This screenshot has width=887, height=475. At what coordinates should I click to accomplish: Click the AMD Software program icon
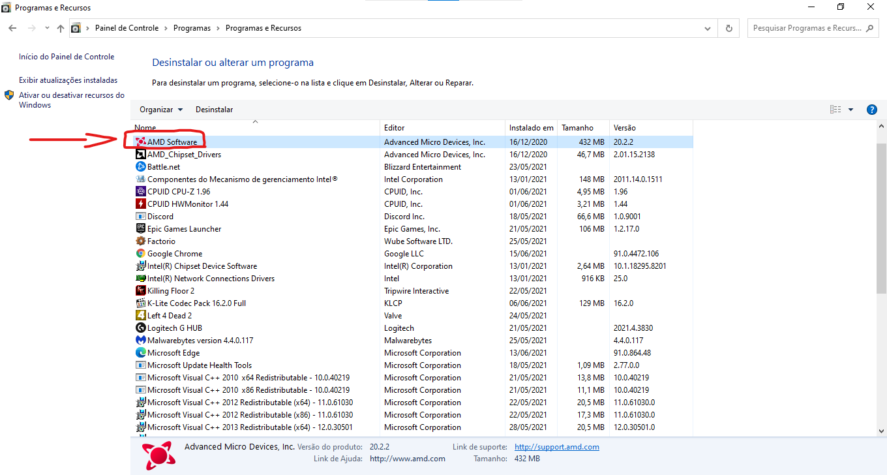pyautogui.click(x=140, y=142)
